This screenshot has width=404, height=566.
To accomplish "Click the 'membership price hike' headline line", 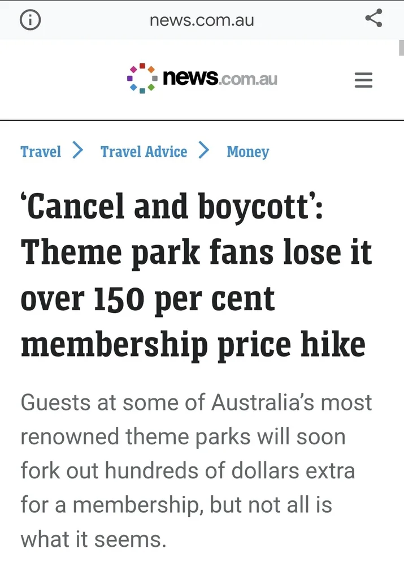I will tap(193, 345).
